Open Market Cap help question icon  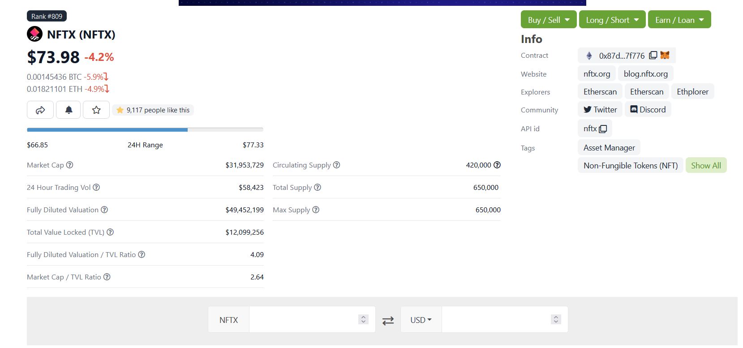70,165
